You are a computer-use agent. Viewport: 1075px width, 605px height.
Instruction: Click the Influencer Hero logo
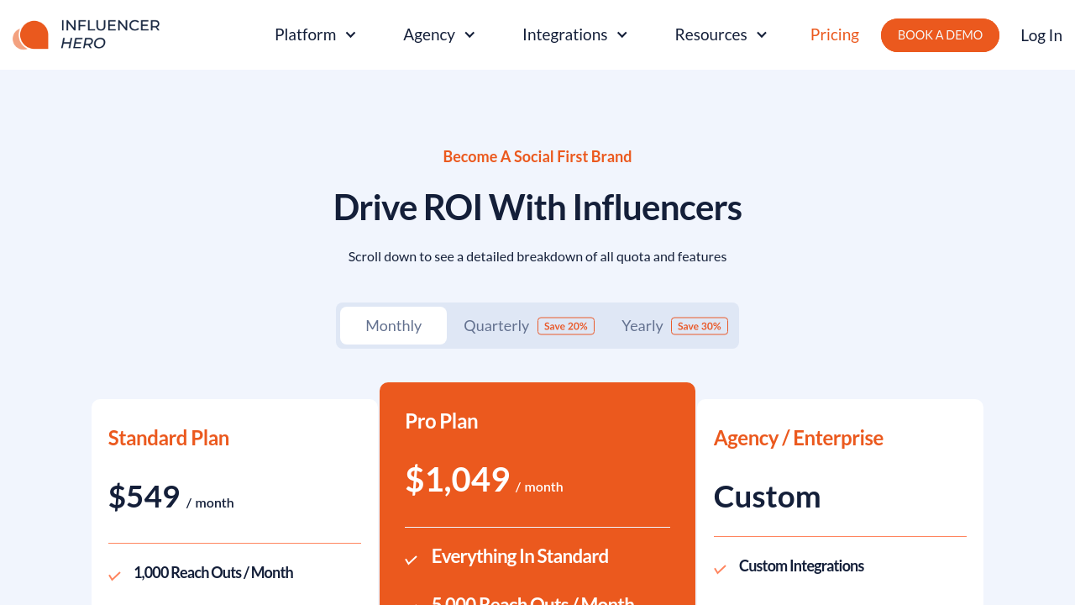click(x=87, y=34)
